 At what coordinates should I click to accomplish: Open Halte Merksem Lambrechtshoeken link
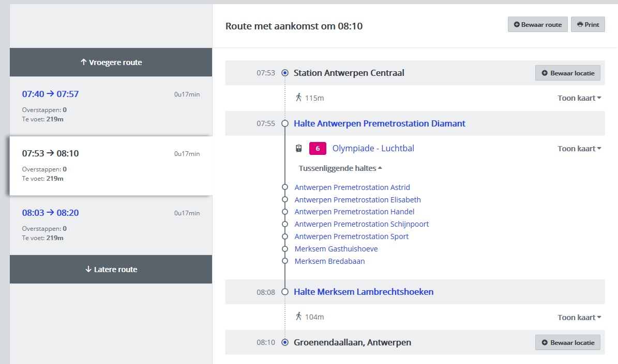(x=363, y=292)
